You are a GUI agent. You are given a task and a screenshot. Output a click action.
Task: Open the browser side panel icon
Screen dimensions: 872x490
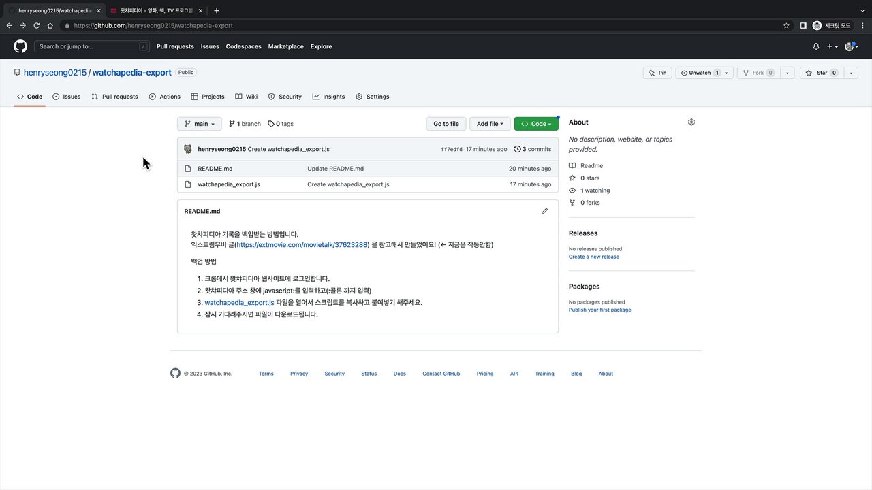(803, 25)
